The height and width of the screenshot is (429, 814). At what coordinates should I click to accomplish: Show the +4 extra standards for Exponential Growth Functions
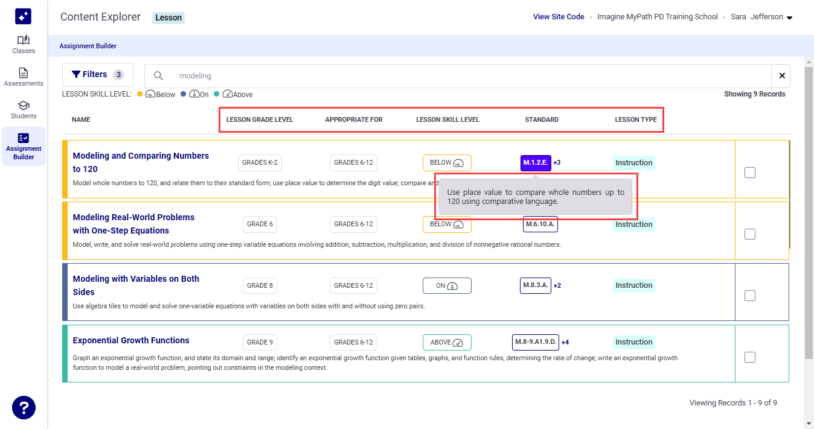(565, 342)
